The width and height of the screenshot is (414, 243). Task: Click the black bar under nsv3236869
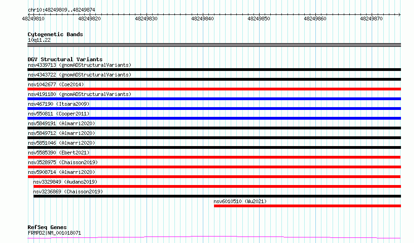(x=217, y=196)
